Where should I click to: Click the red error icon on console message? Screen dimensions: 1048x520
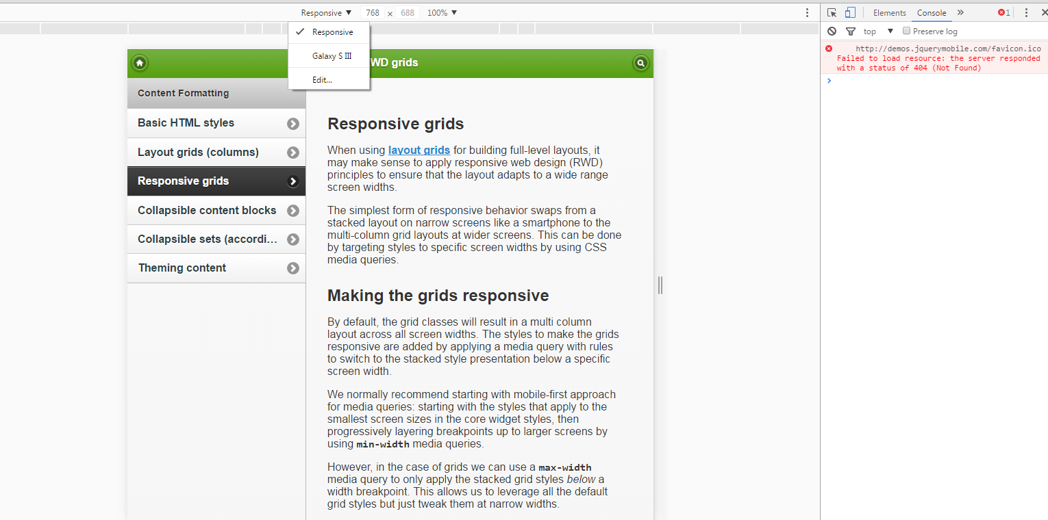[829, 49]
